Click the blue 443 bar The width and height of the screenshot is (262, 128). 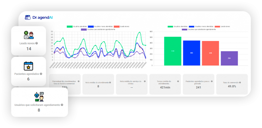coord(191,53)
